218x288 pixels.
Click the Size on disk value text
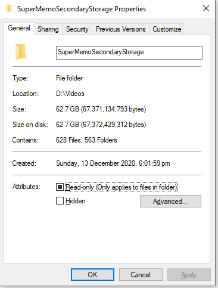[x=101, y=125]
